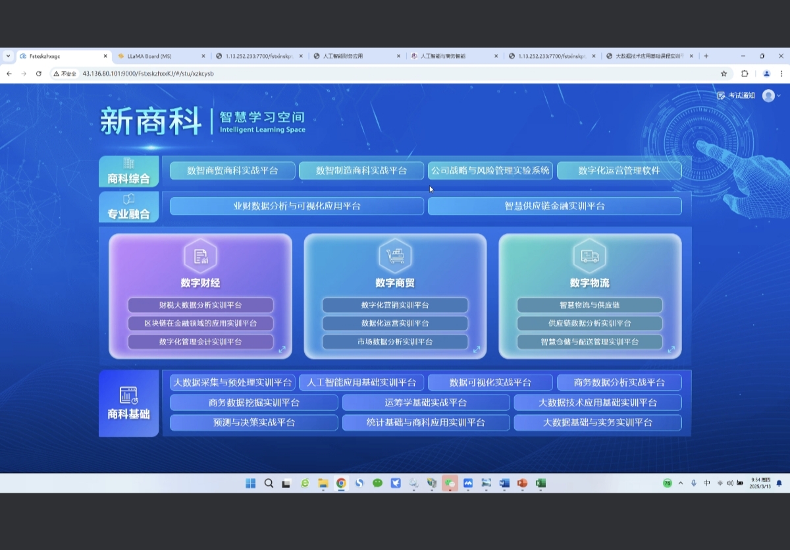Expand hidden icons in the system tray
The image size is (790, 550).
coord(680,483)
